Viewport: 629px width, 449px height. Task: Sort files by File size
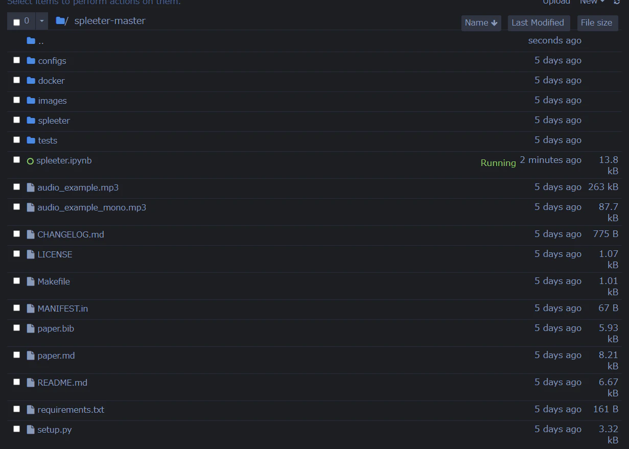coord(597,23)
